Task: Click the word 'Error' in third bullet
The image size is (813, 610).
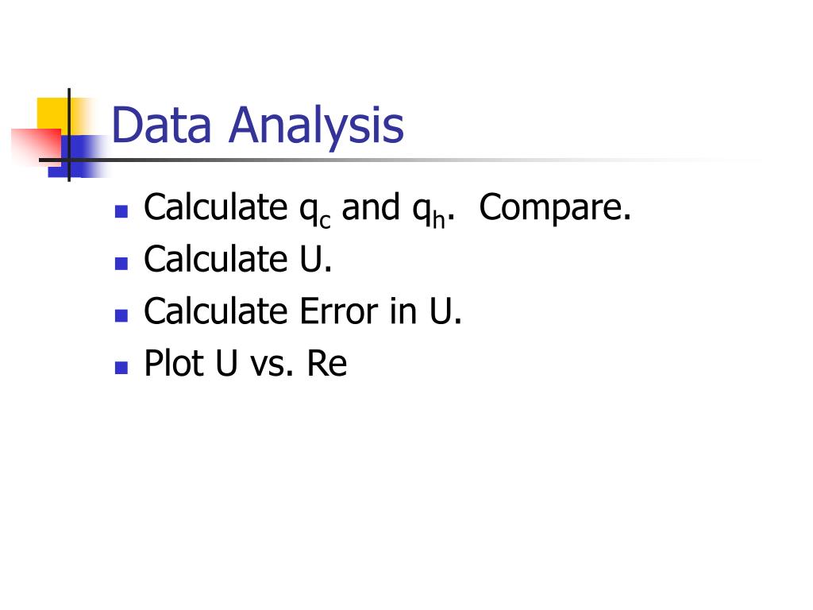Action: coord(339,311)
